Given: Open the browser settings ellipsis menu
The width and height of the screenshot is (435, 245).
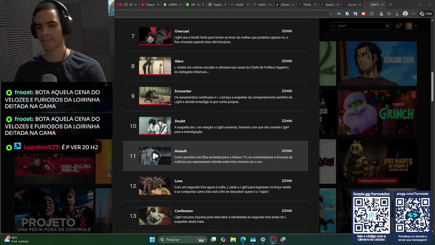Looking at the screenshot, I should coord(413,14).
